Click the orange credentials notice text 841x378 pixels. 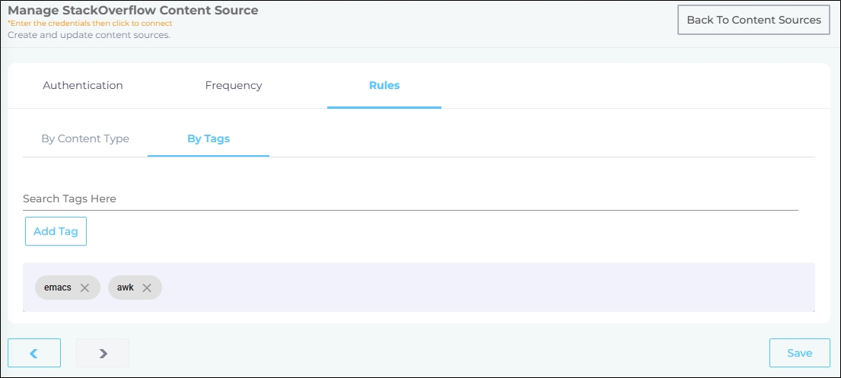(90, 24)
